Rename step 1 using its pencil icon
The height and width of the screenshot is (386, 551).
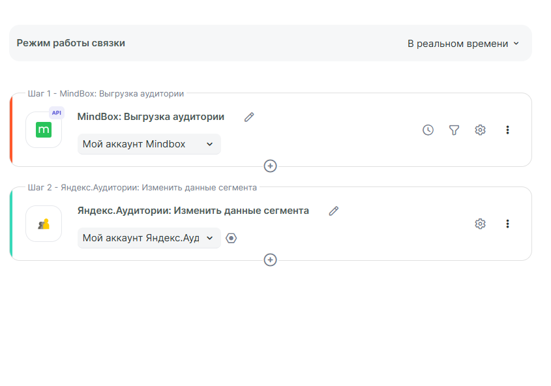[249, 117]
